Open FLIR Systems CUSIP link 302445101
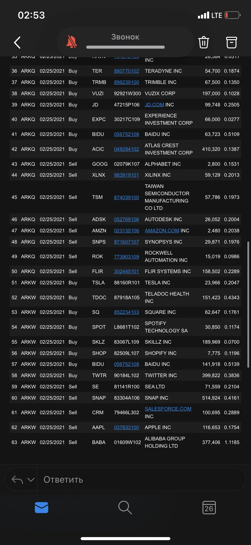Screen dimensions: 251x545 pyautogui.click(x=126, y=271)
